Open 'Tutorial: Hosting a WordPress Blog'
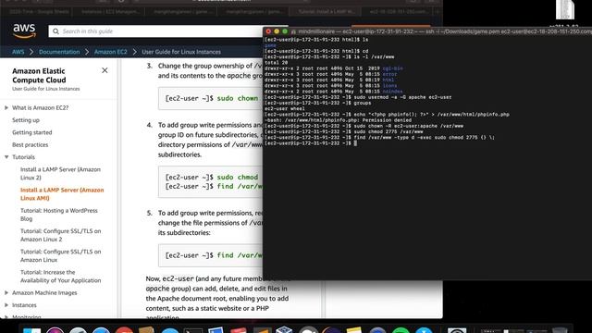The height and width of the screenshot is (333, 592). click(x=59, y=215)
